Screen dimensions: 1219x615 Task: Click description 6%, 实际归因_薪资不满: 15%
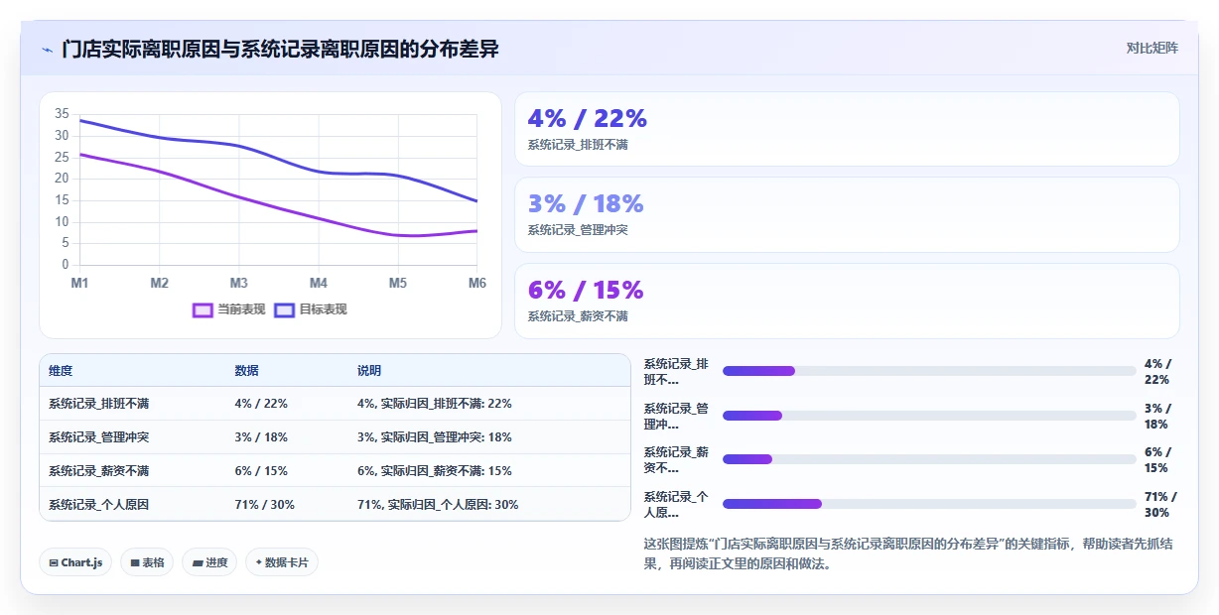435,471
